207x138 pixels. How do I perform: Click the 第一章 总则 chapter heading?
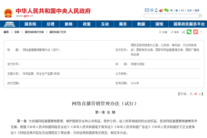[x=105, y=112]
